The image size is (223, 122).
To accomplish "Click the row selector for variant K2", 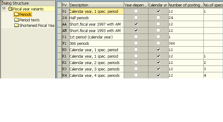I will [x=60, y=63].
